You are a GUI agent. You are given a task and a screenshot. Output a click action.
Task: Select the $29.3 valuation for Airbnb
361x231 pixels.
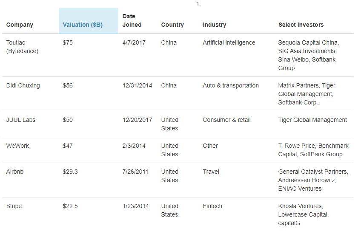[x=70, y=172]
